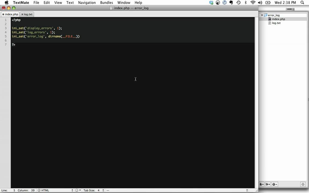This screenshot has height=193, width=309.
Task: Open the Edit menu
Action: 47,3
